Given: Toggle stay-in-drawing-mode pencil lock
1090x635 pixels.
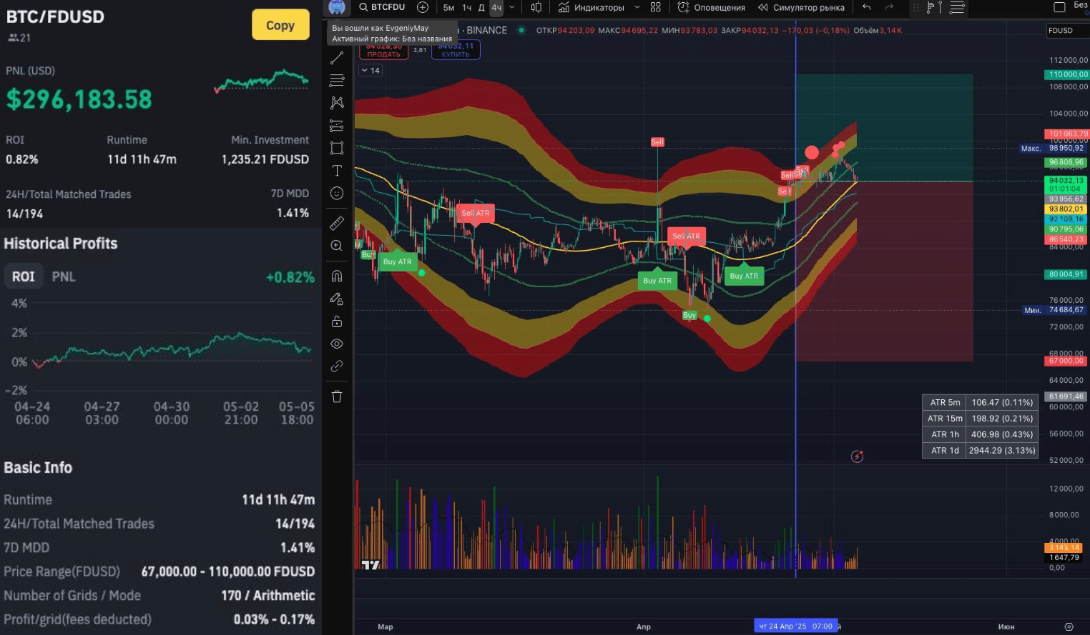Looking at the screenshot, I should pos(337,299).
